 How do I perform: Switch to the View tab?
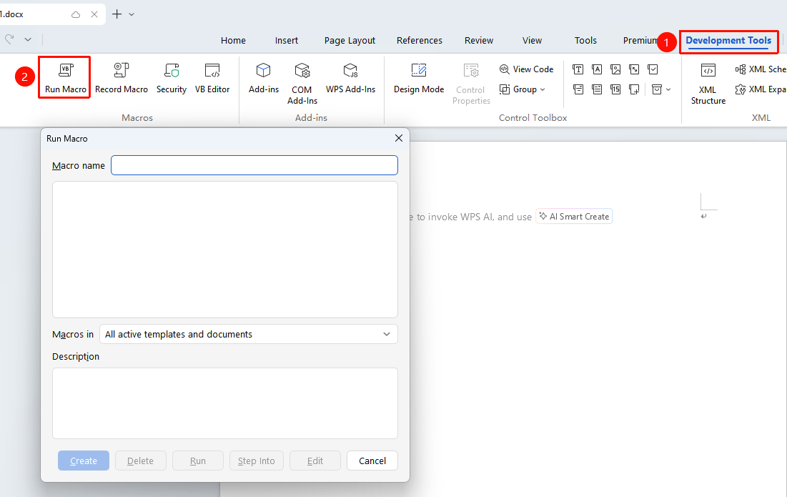pos(532,41)
